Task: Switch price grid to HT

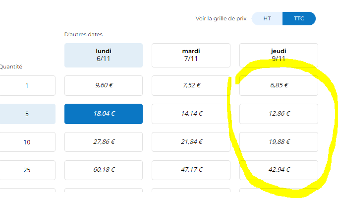Action: point(267,18)
